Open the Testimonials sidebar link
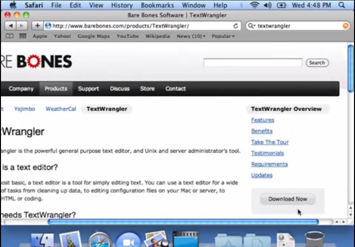The width and height of the screenshot is (355, 247). coord(267,153)
